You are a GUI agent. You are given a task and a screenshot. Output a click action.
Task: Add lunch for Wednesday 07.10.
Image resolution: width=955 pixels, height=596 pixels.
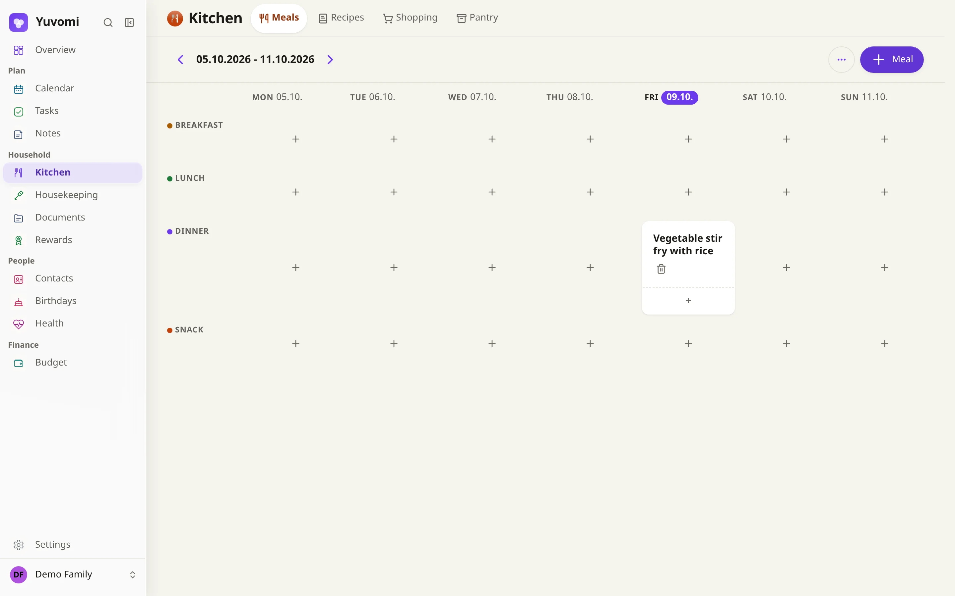[x=492, y=192]
